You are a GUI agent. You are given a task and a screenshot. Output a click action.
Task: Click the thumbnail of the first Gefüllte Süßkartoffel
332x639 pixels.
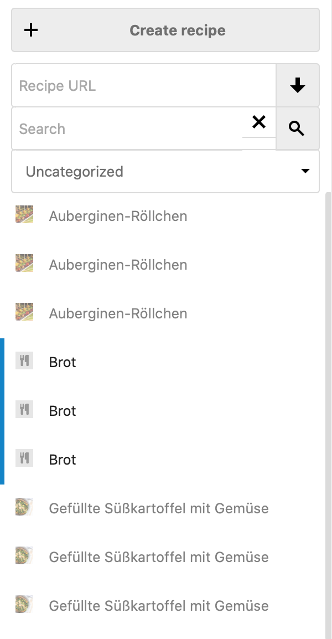(x=24, y=507)
